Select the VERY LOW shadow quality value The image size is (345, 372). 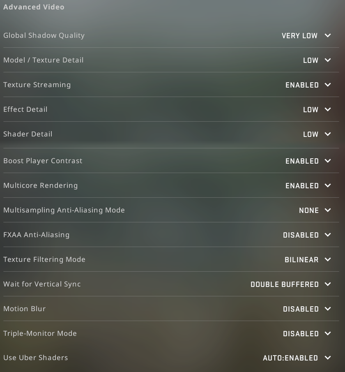click(x=299, y=36)
